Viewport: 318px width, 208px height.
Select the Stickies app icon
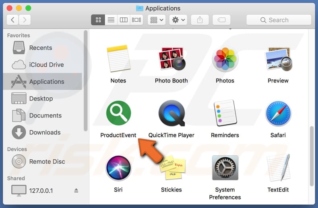coord(172,167)
